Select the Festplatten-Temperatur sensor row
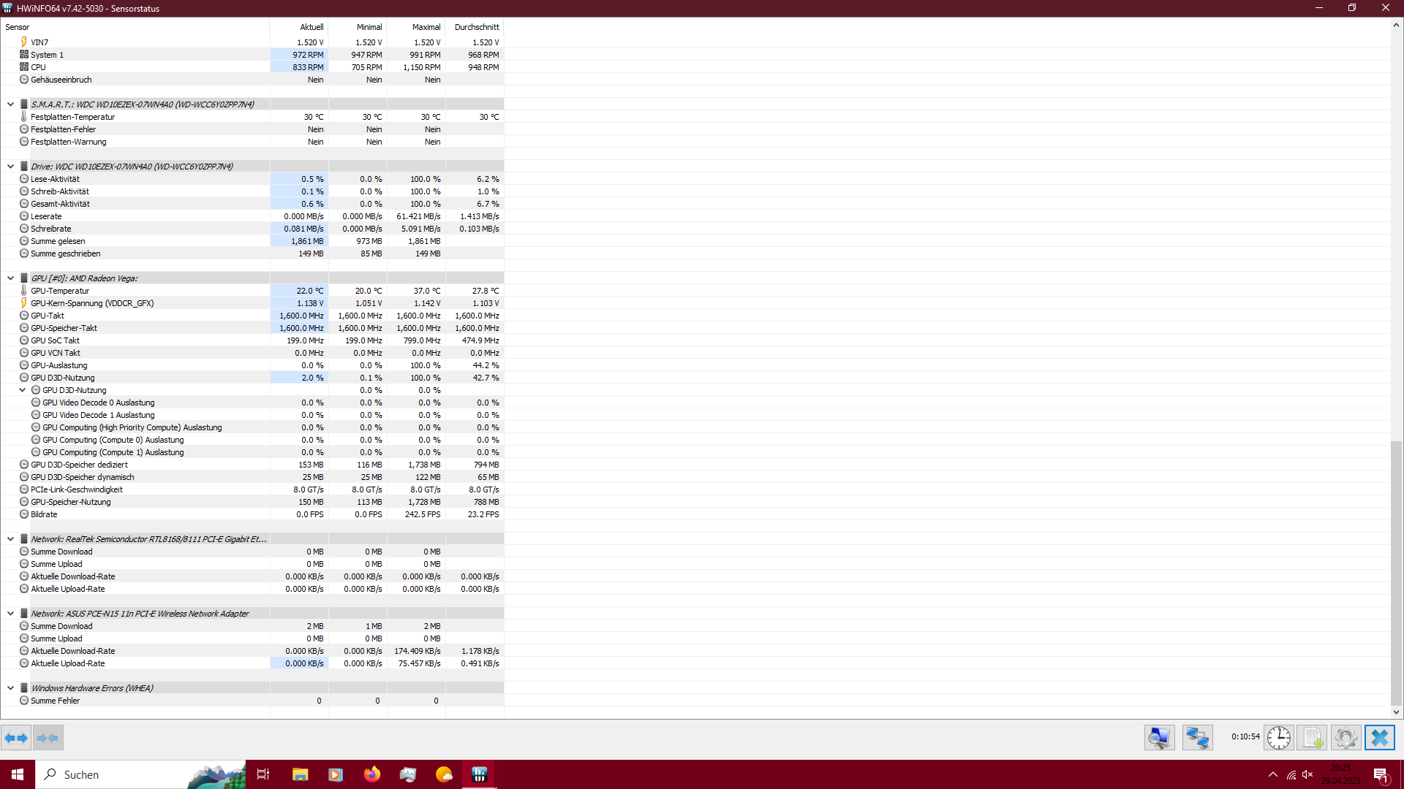 click(72, 117)
